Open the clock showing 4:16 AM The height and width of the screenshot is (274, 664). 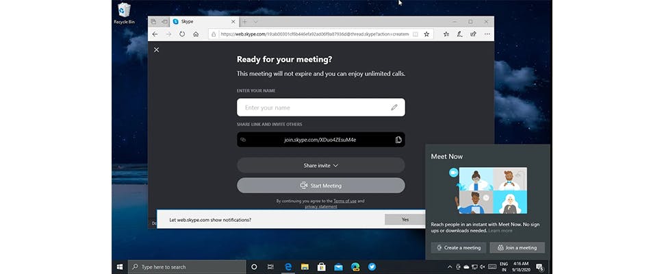pyautogui.click(x=520, y=266)
